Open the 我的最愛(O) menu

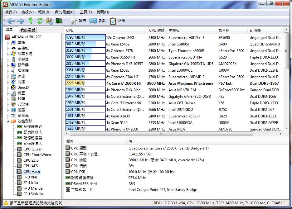pos(65,12)
